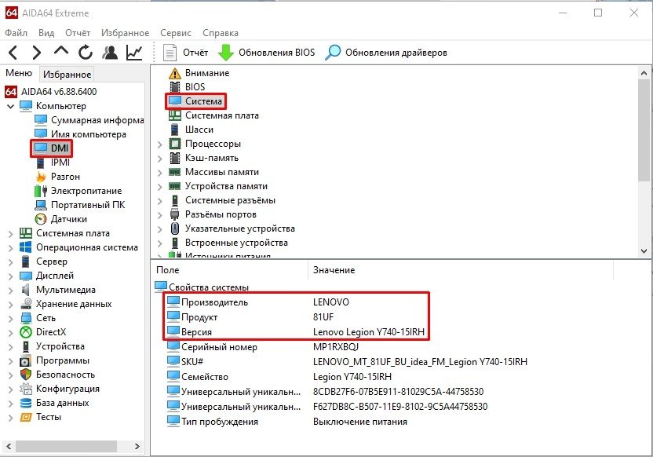The image size is (653, 457).
Task: Switch to the Меню tab
Action: [19, 73]
